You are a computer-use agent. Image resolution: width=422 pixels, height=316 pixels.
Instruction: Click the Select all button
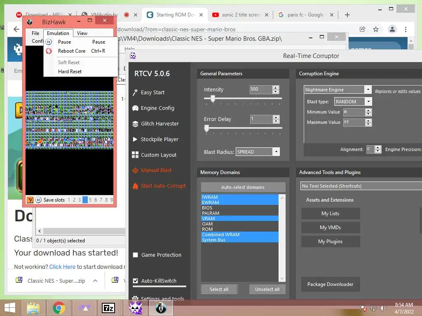point(219,289)
